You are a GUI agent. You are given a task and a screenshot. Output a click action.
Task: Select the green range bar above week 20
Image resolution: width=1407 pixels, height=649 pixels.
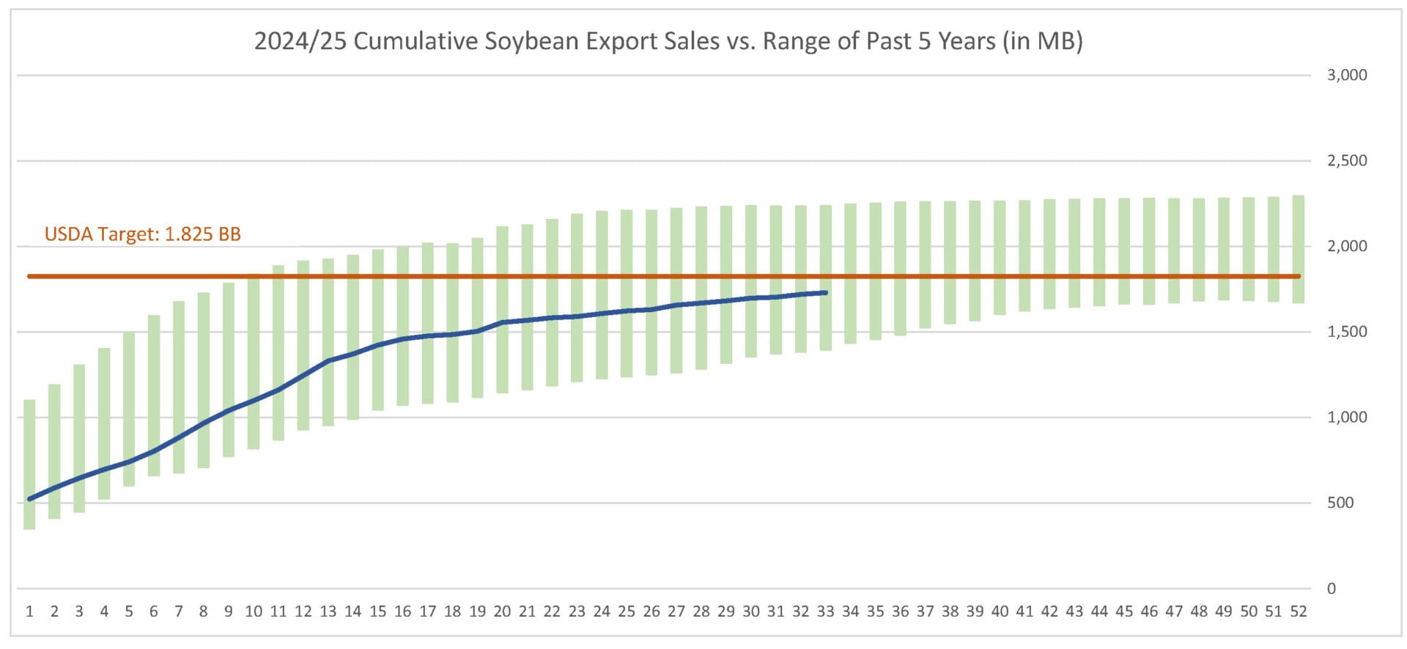[502, 310]
